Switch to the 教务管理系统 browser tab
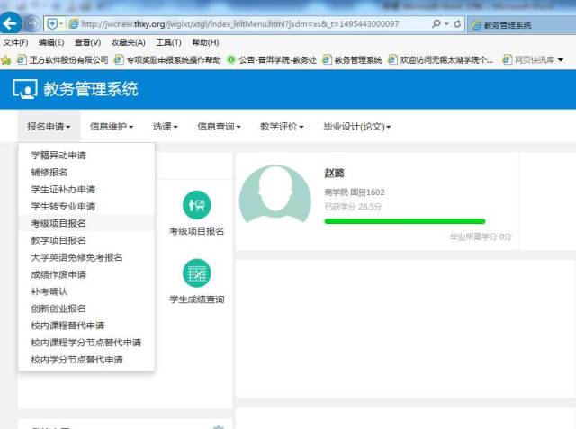 pos(522,24)
